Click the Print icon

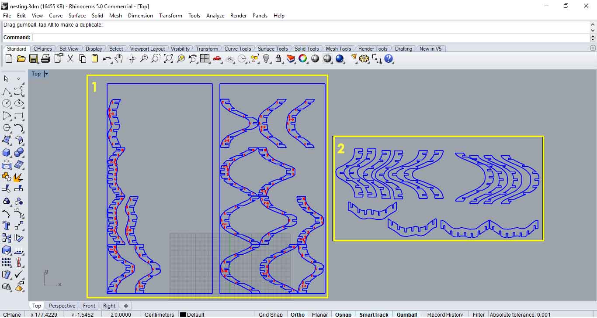[45, 58]
